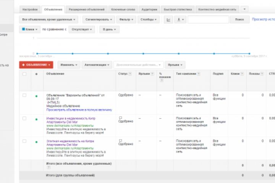
Task: Click the middle data point on clicks chart
Action: 143,54
